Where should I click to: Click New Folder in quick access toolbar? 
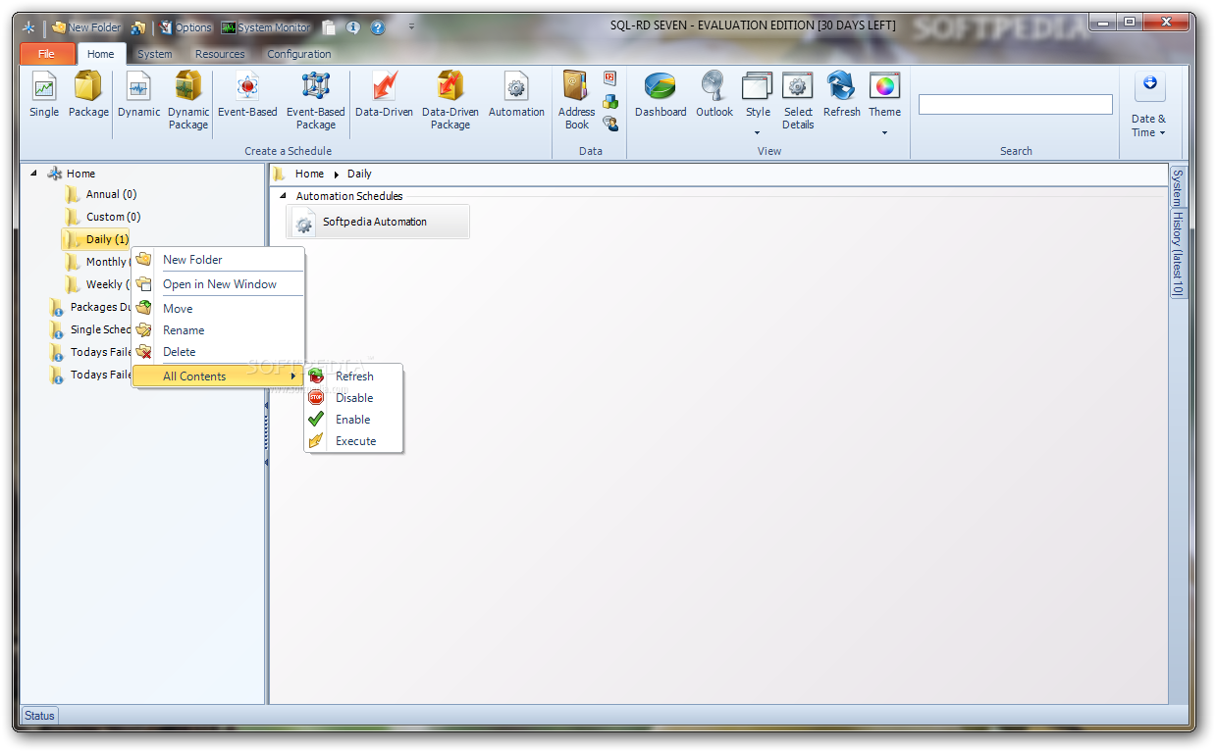tap(86, 27)
